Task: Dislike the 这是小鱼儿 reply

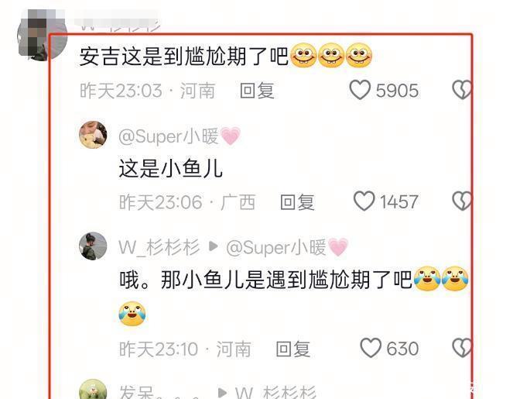Action: pyautogui.click(x=462, y=201)
